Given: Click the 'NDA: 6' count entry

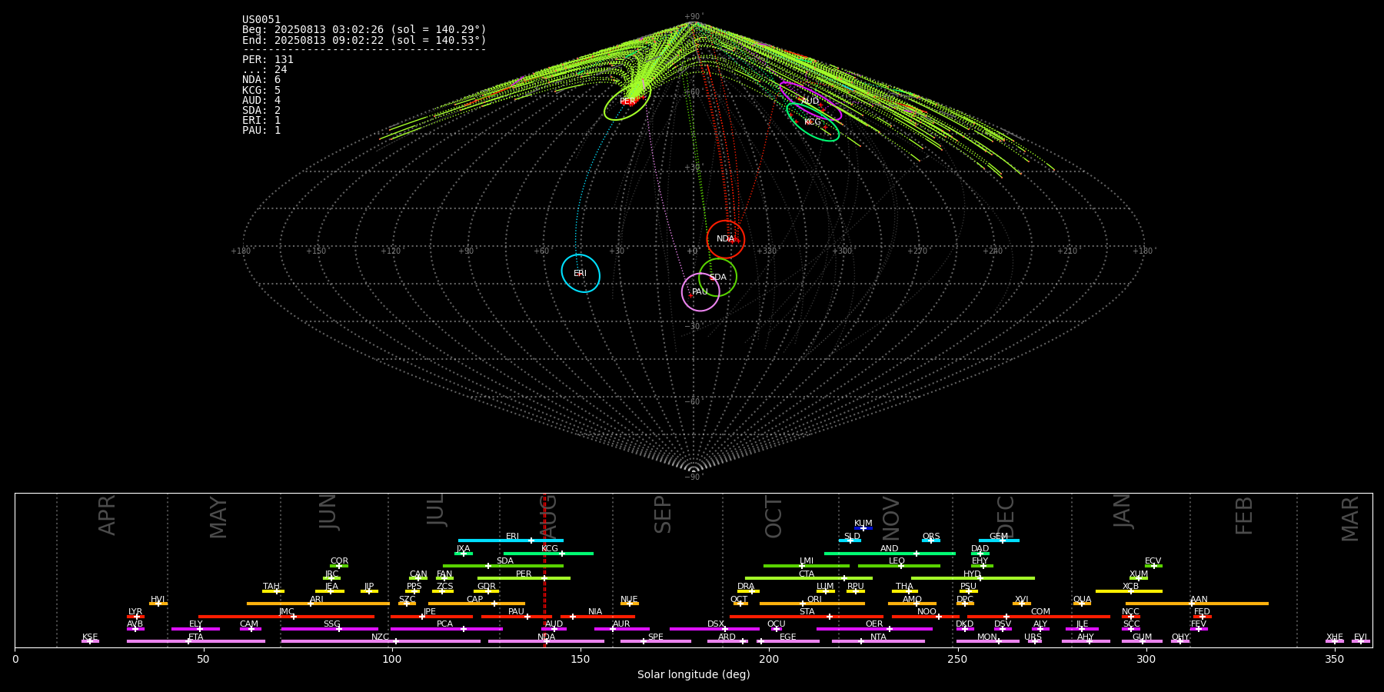Looking at the screenshot, I should (x=261, y=79).
